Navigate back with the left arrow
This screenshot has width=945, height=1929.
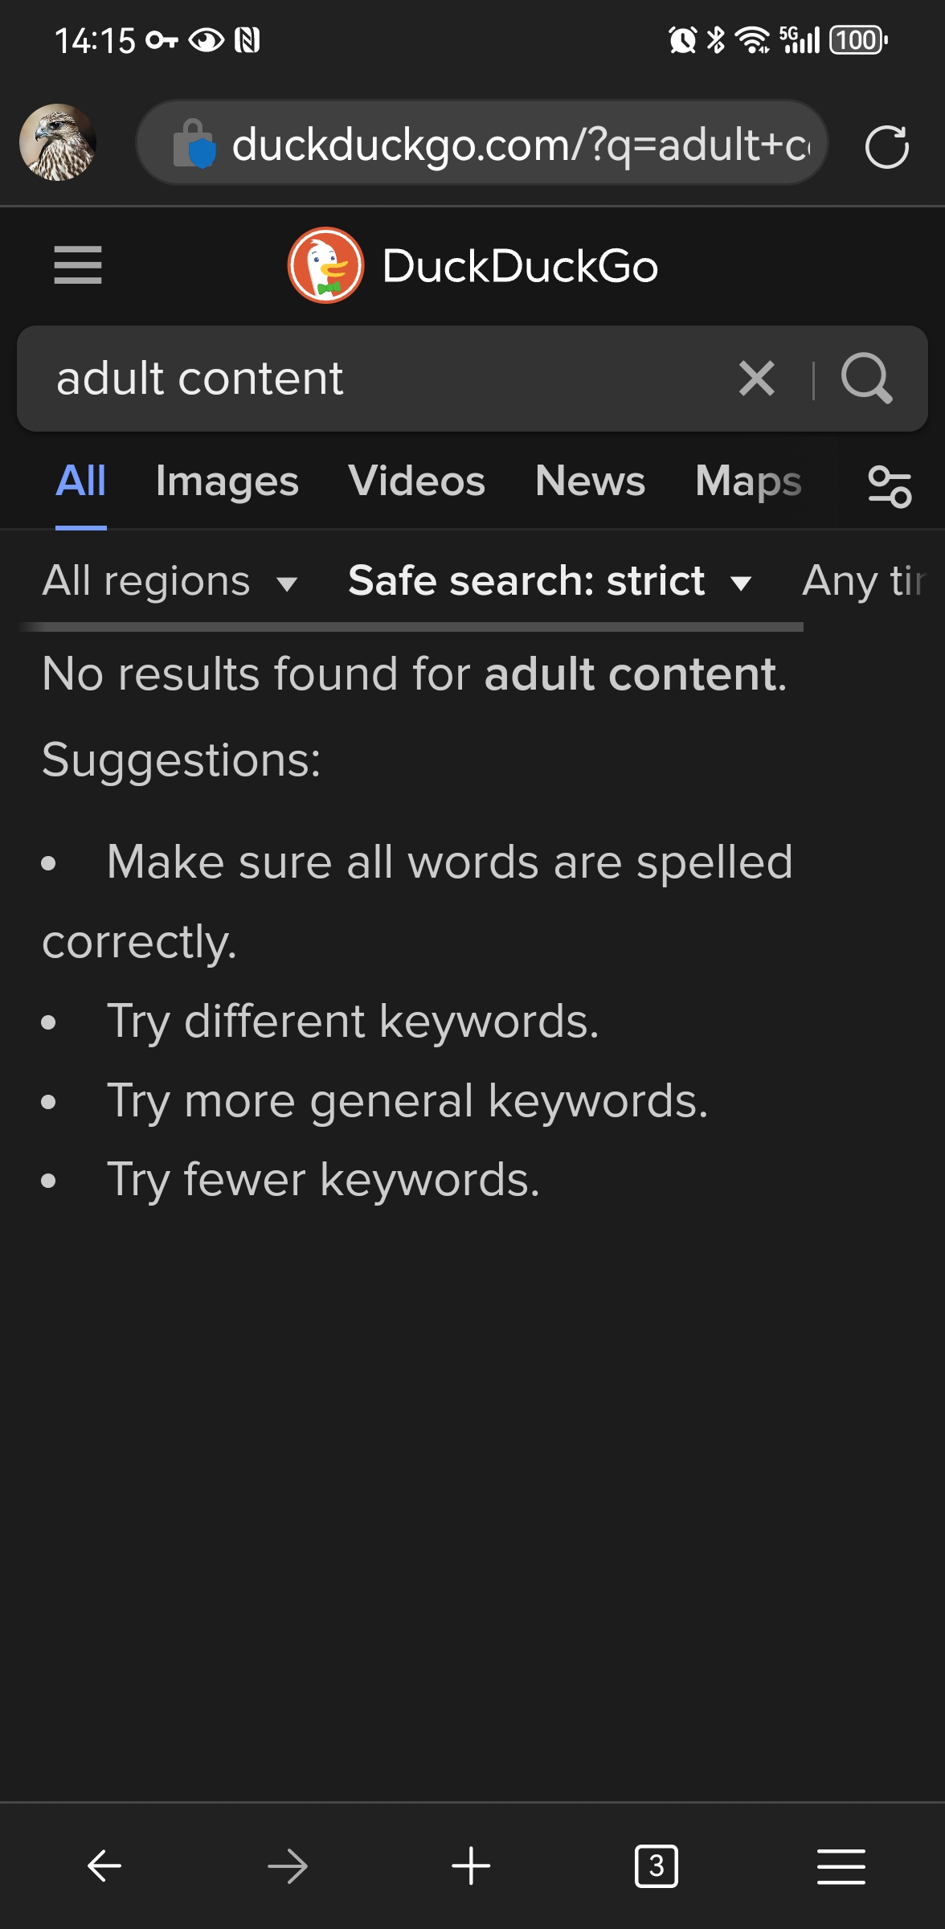[x=102, y=1866]
